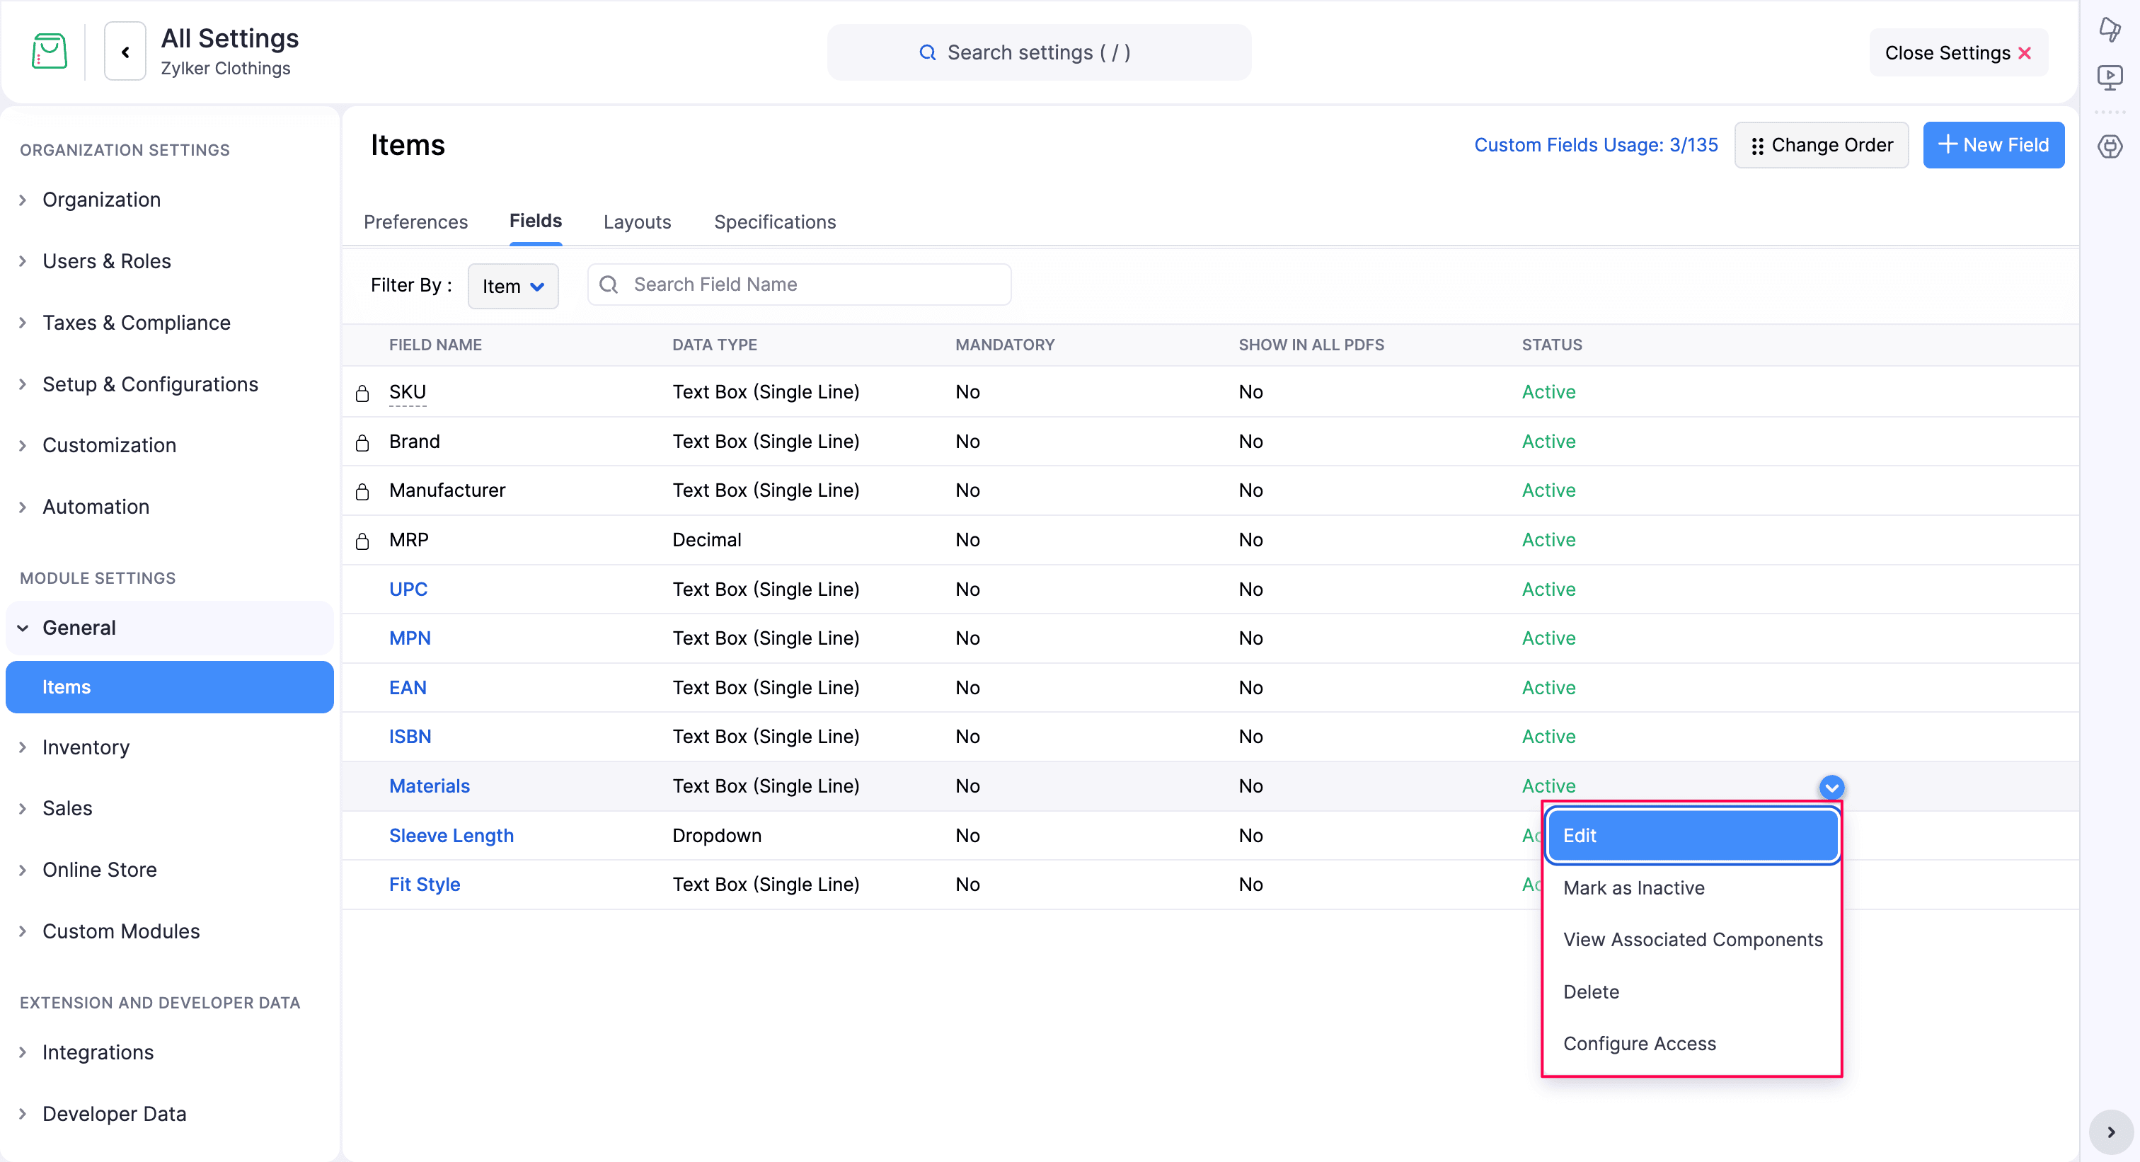
Task: Switch to the Fields tab
Action: click(x=535, y=221)
